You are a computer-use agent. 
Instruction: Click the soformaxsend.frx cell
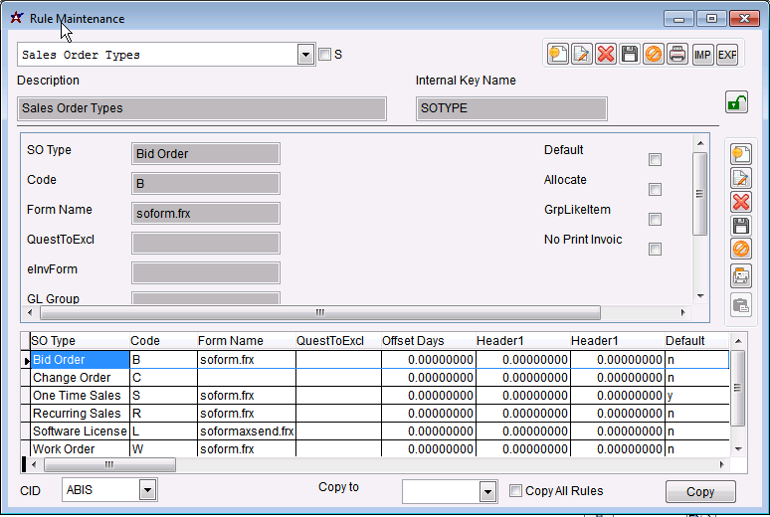247,431
